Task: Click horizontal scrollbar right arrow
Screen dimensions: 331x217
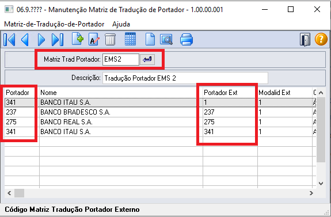Action: pyautogui.click(x=311, y=193)
